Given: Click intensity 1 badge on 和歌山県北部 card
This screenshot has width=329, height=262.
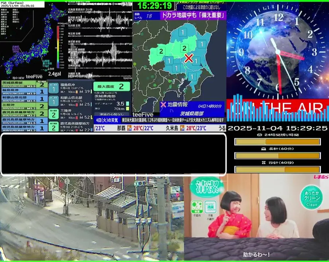Looking at the screenshot, I should [54, 101].
